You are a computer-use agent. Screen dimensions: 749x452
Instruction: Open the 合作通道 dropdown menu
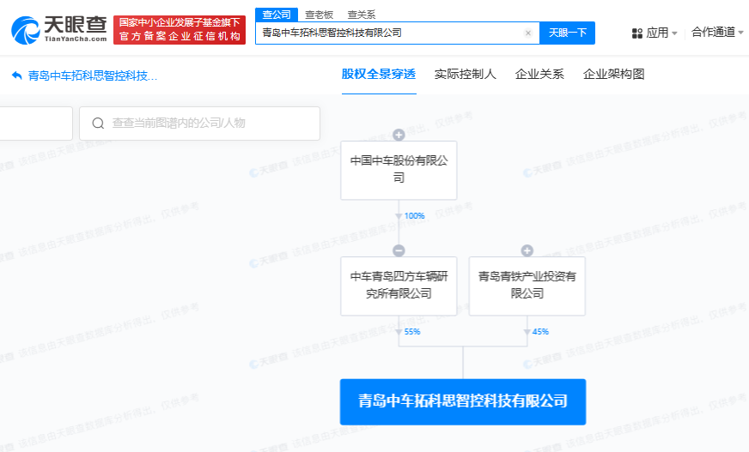718,33
